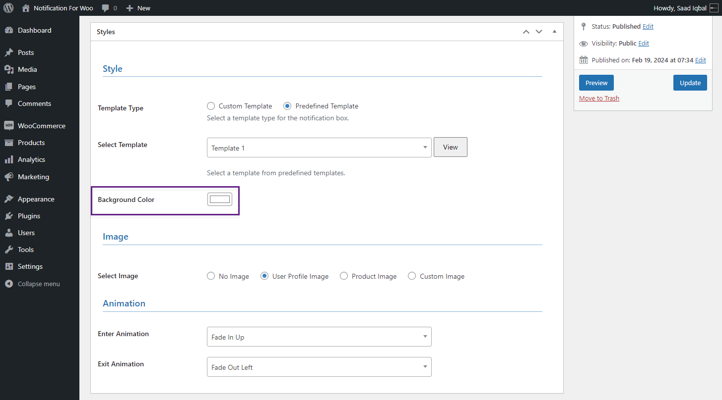Click the Collapse menu label
This screenshot has width=722, height=400.
(x=39, y=284)
